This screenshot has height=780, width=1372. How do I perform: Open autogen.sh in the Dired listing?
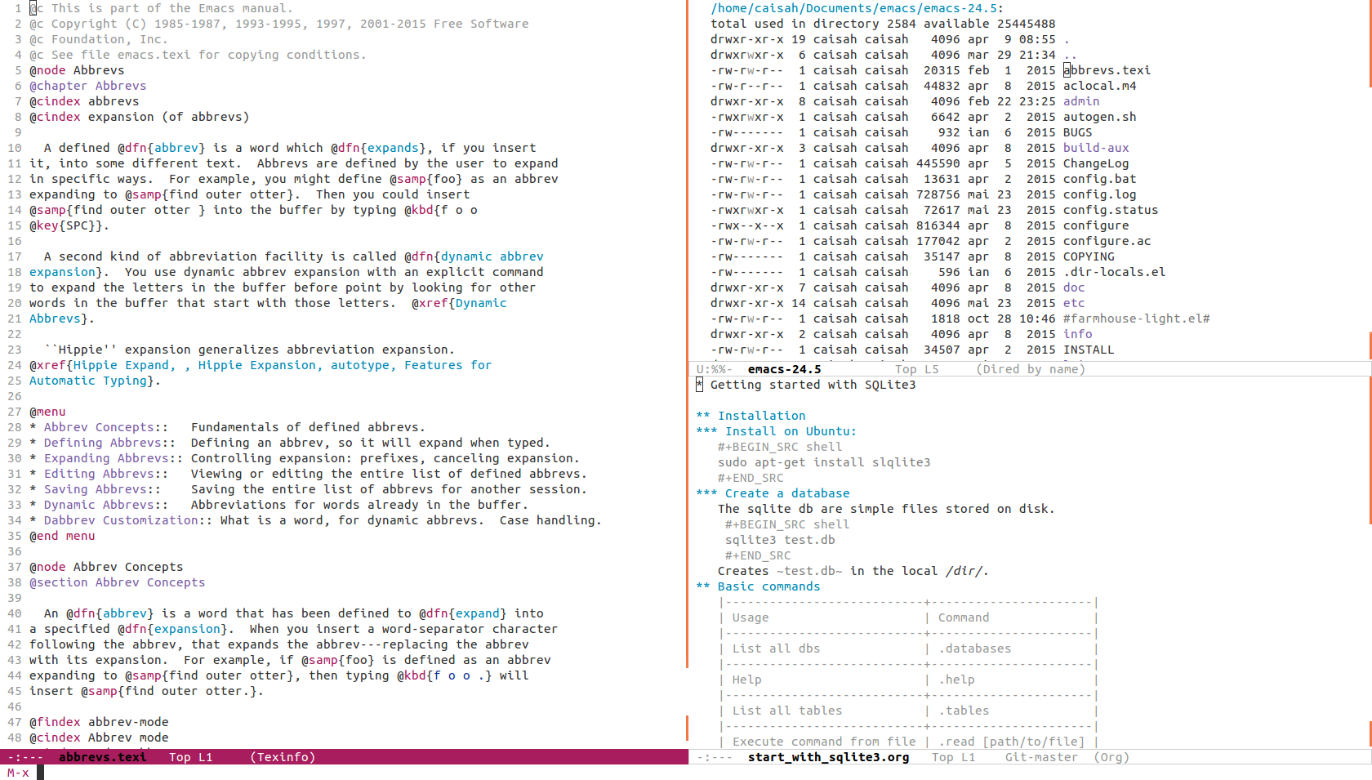[1099, 117]
